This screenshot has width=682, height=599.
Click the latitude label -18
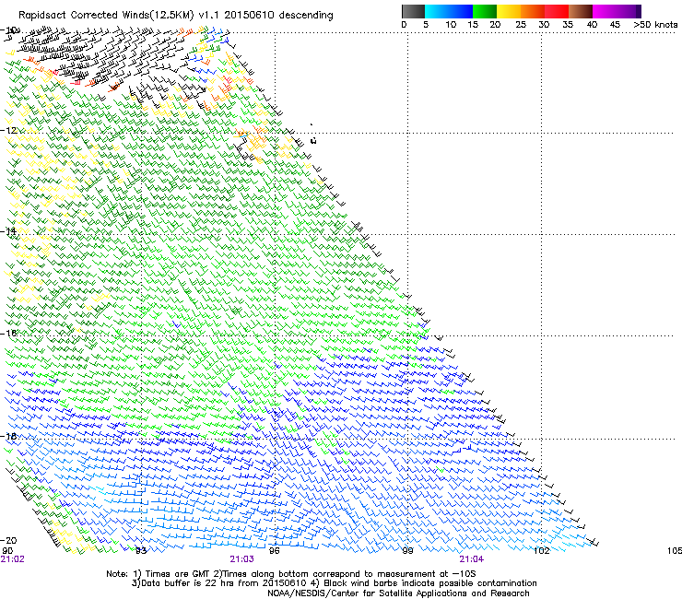pos(8,436)
